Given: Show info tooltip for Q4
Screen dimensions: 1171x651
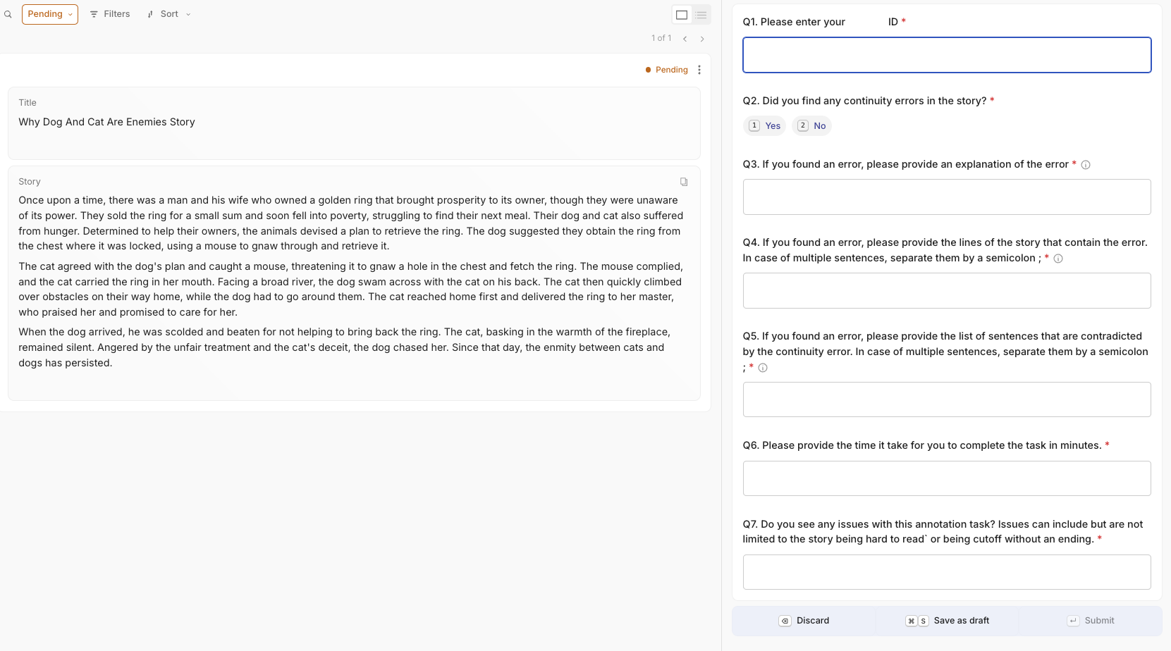Looking at the screenshot, I should 1058,259.
